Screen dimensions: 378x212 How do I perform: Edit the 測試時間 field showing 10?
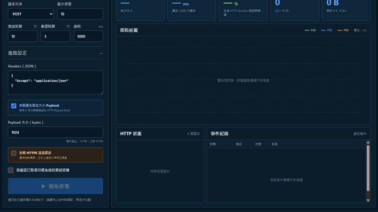coord(23,37)
